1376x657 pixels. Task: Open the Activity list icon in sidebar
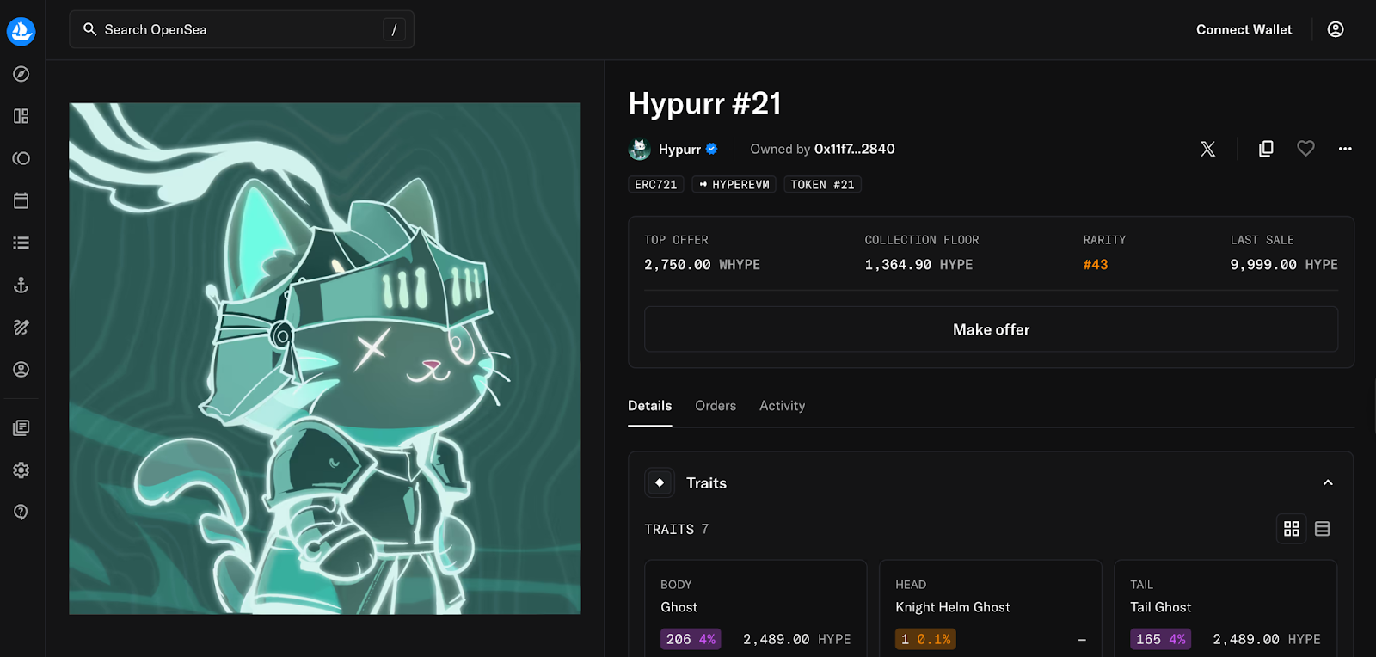(x=21, y=243)
